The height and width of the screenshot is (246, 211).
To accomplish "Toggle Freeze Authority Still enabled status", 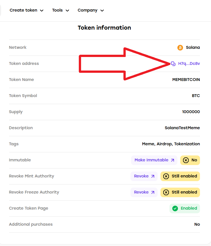I will pyautogui.click(x=180, y=192).
